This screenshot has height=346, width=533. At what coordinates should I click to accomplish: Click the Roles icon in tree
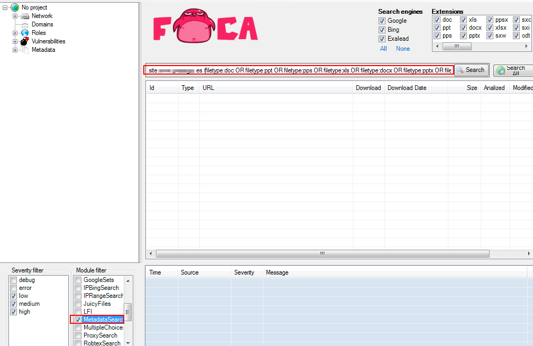click(25, 33)
